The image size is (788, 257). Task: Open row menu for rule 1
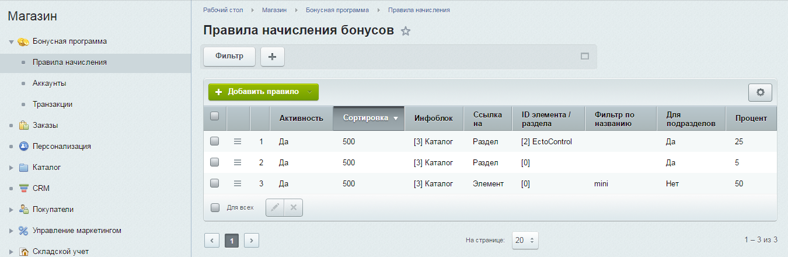[x=238, y=141]
